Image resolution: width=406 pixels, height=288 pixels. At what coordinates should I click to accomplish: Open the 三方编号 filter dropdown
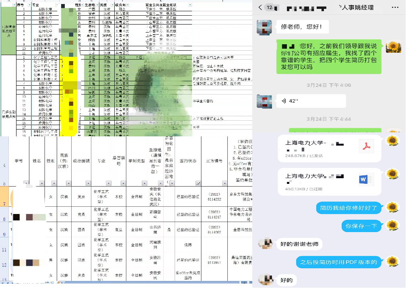coord(225,183)
